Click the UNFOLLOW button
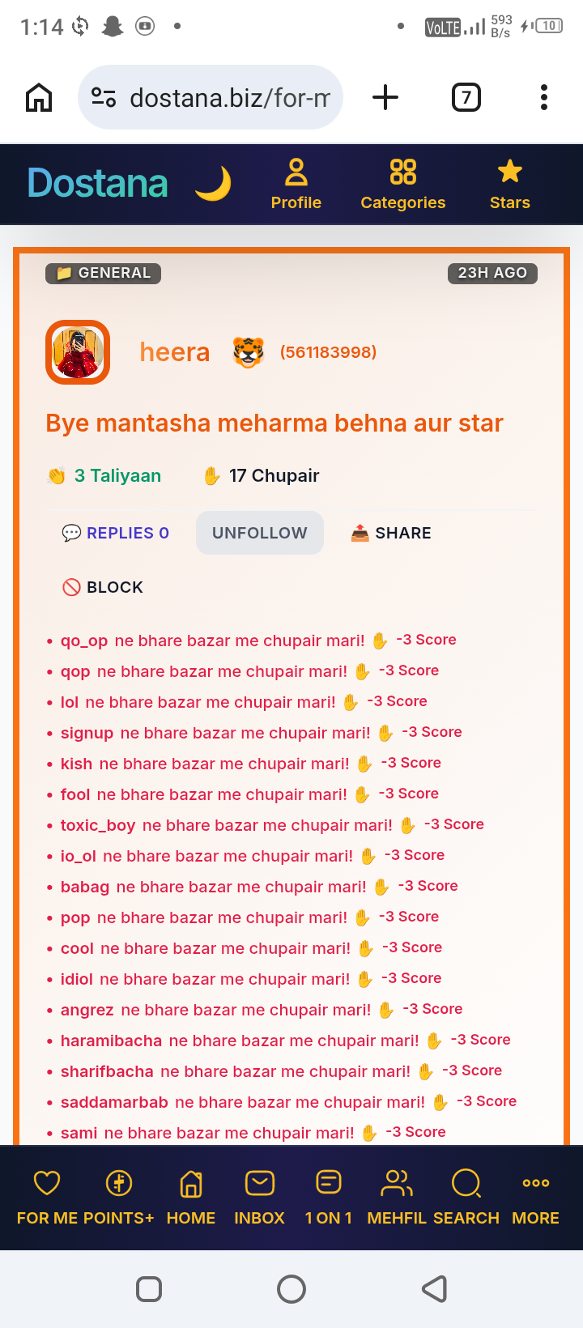 (260, 533)
